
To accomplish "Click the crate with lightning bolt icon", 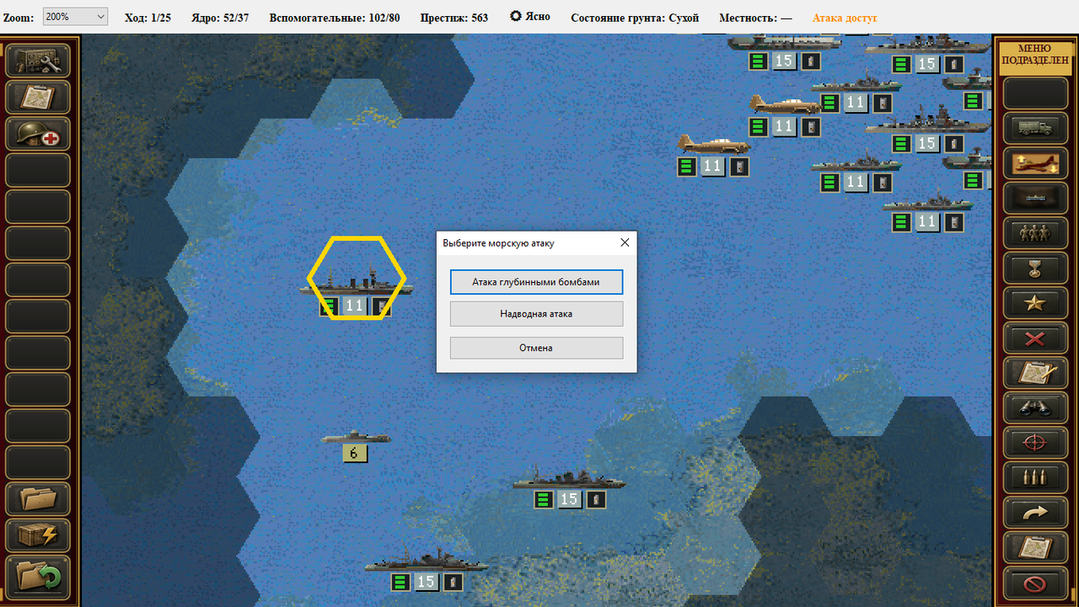I will click(38, 535).
